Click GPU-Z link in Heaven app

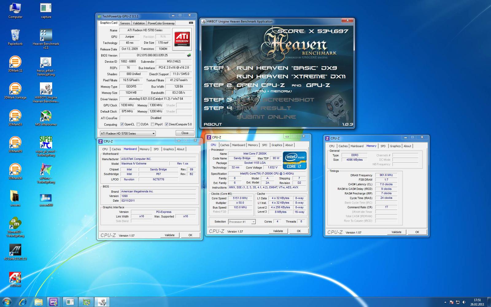click(318, 85)
